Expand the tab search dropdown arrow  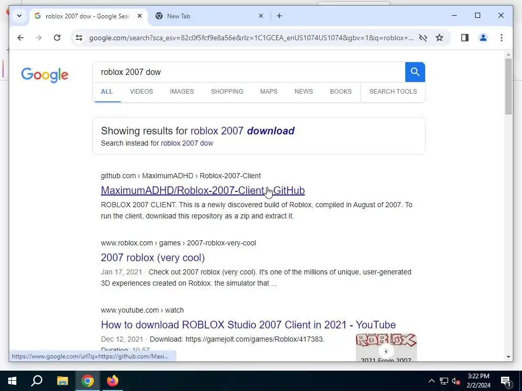pyautogui.click(x=19, y=16)
